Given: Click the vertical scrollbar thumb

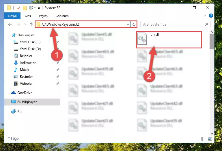Looking at the screenshot, I should pos(212,41).
